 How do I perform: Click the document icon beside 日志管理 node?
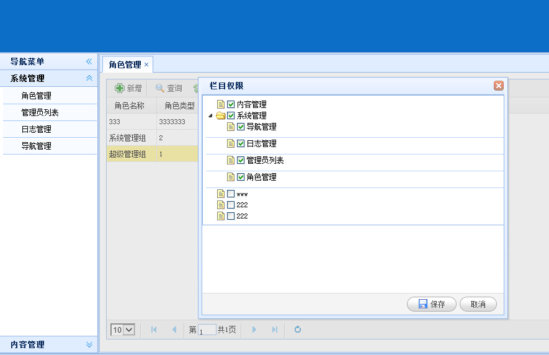pos(230,143)
